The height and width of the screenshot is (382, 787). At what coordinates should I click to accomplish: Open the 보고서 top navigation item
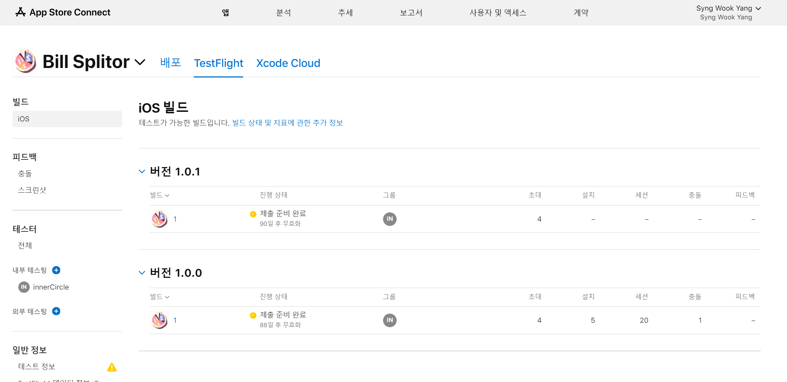click(411, 13)
